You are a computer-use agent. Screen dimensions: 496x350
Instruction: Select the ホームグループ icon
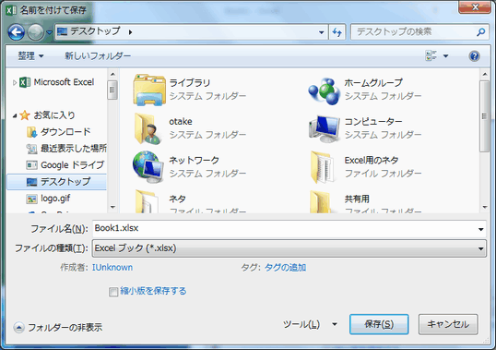pos(324,91)
